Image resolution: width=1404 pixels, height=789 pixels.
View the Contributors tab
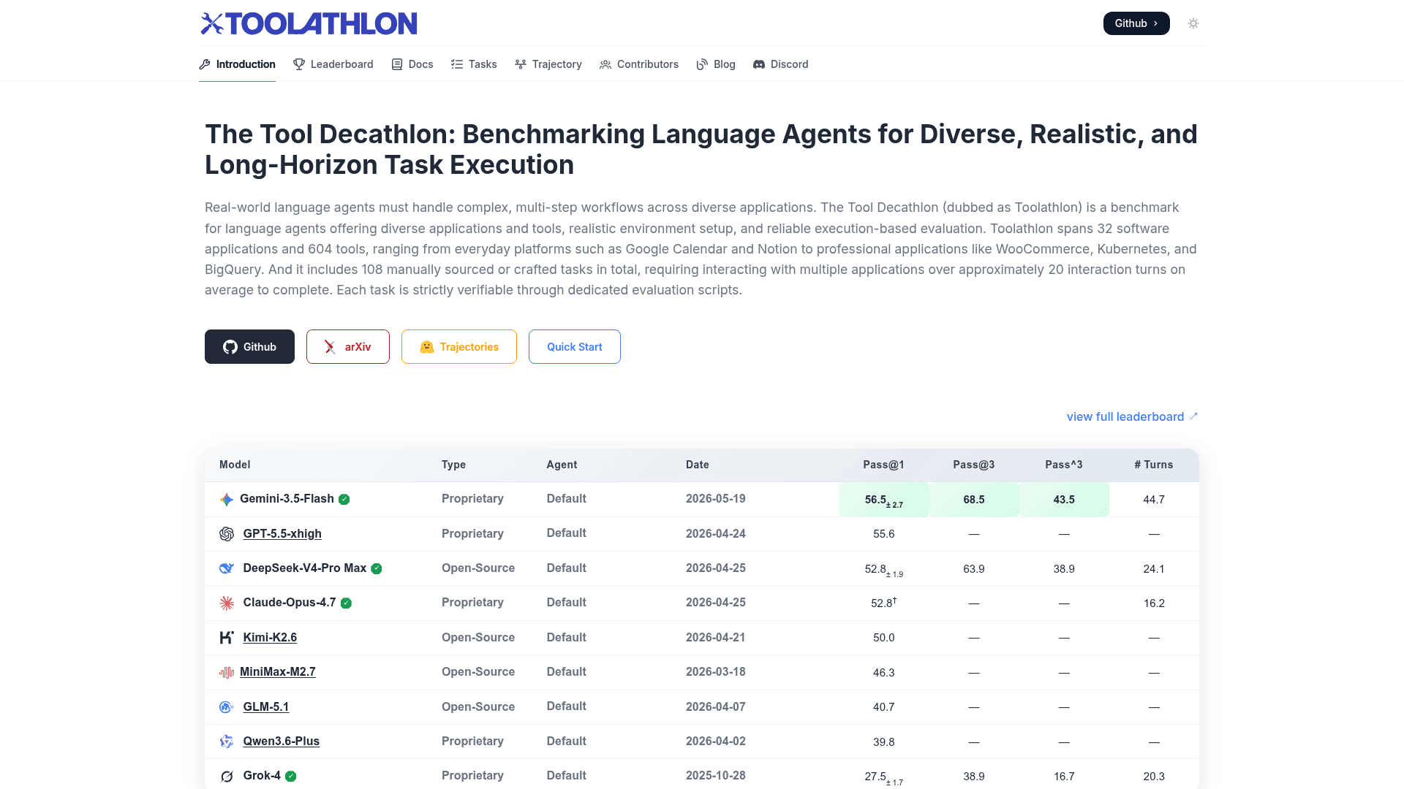coord(639,64)
